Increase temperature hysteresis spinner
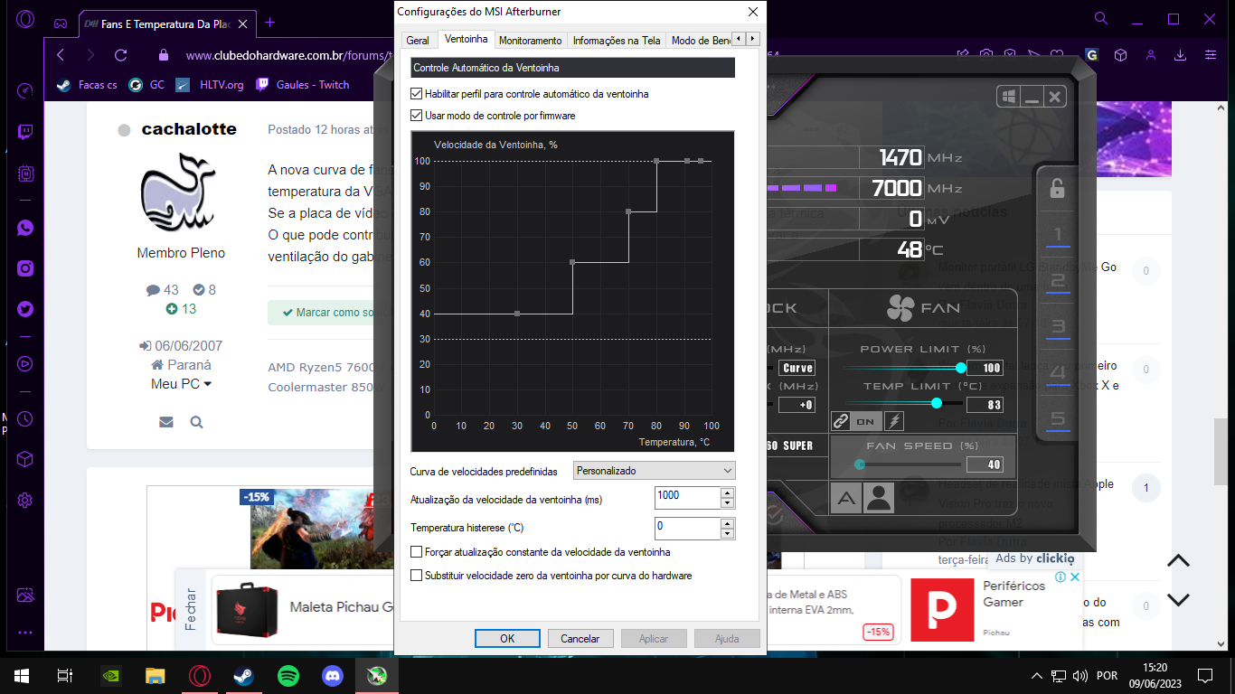This screenshot has height=694, width=1235. (728, 523)
